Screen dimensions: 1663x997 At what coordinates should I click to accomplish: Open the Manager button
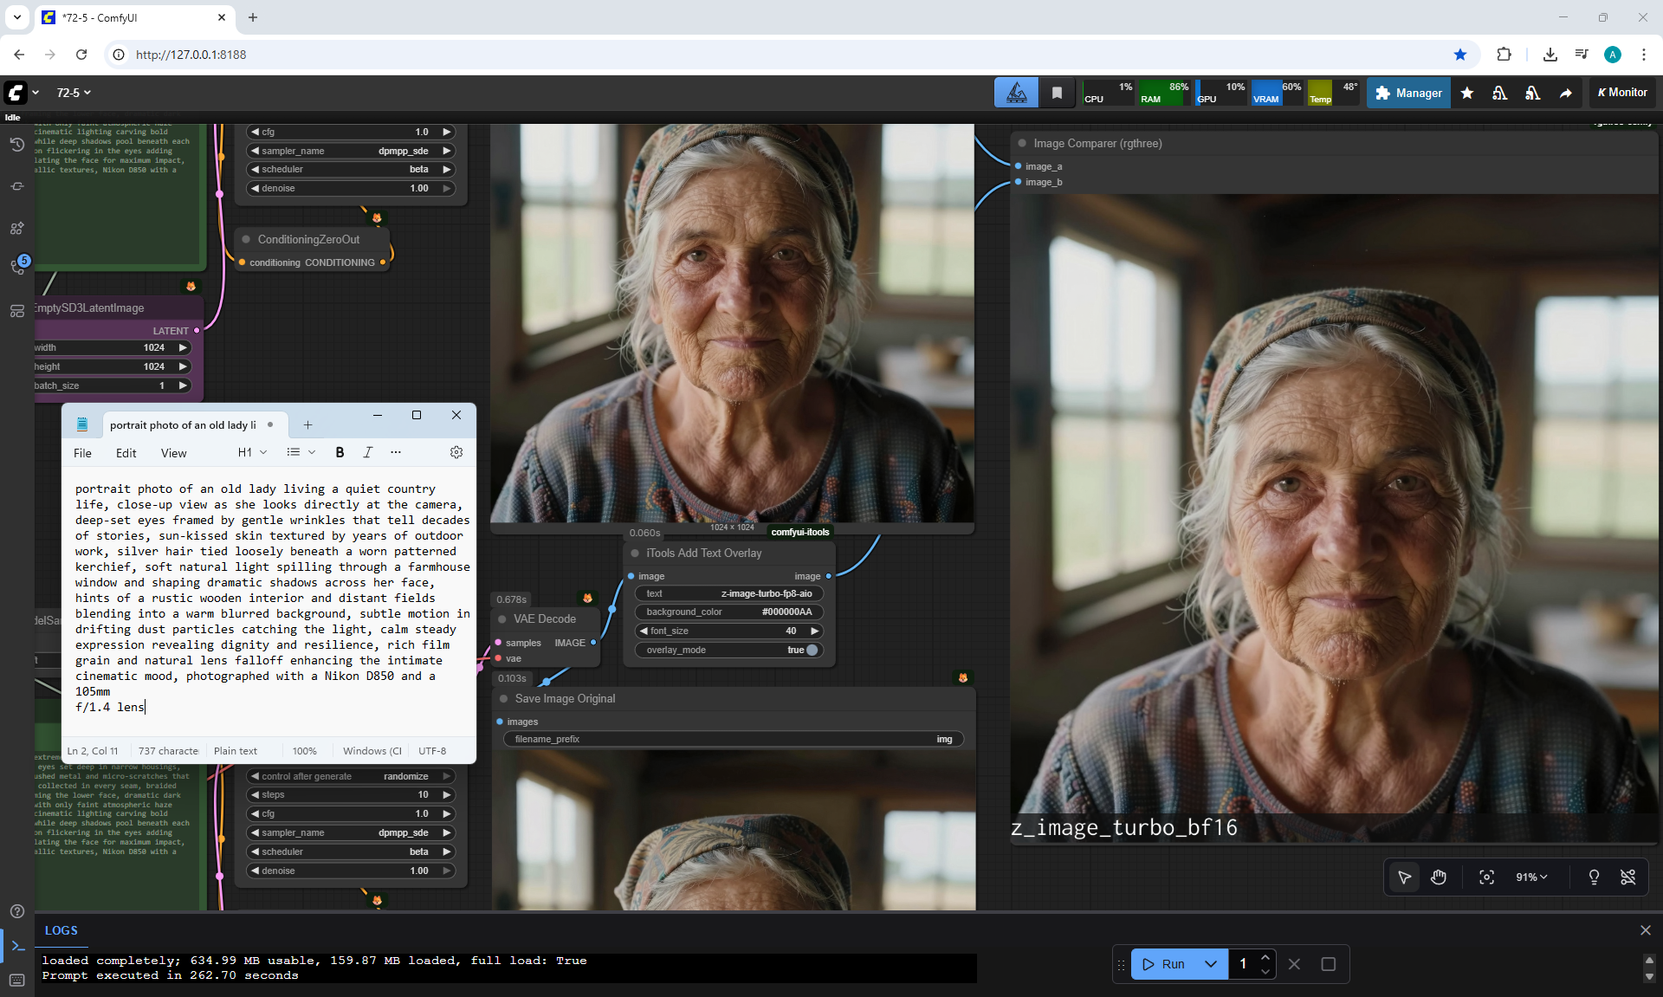click(1408, 93)
